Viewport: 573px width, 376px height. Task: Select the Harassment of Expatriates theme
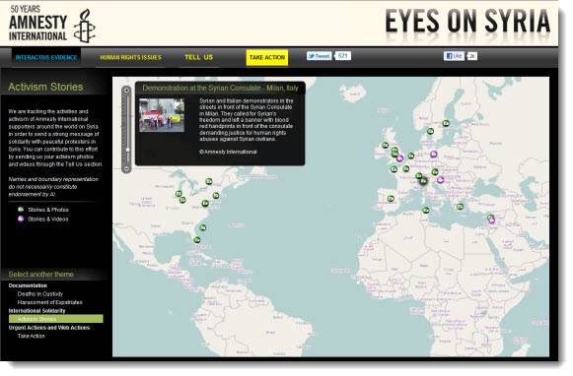coord(50,302)
